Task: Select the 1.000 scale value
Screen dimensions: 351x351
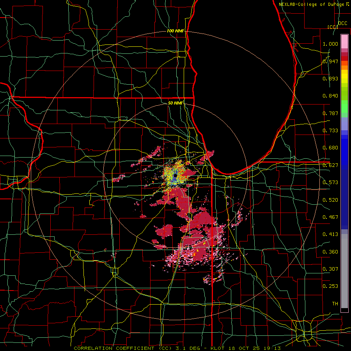Action: pos(330,44)
